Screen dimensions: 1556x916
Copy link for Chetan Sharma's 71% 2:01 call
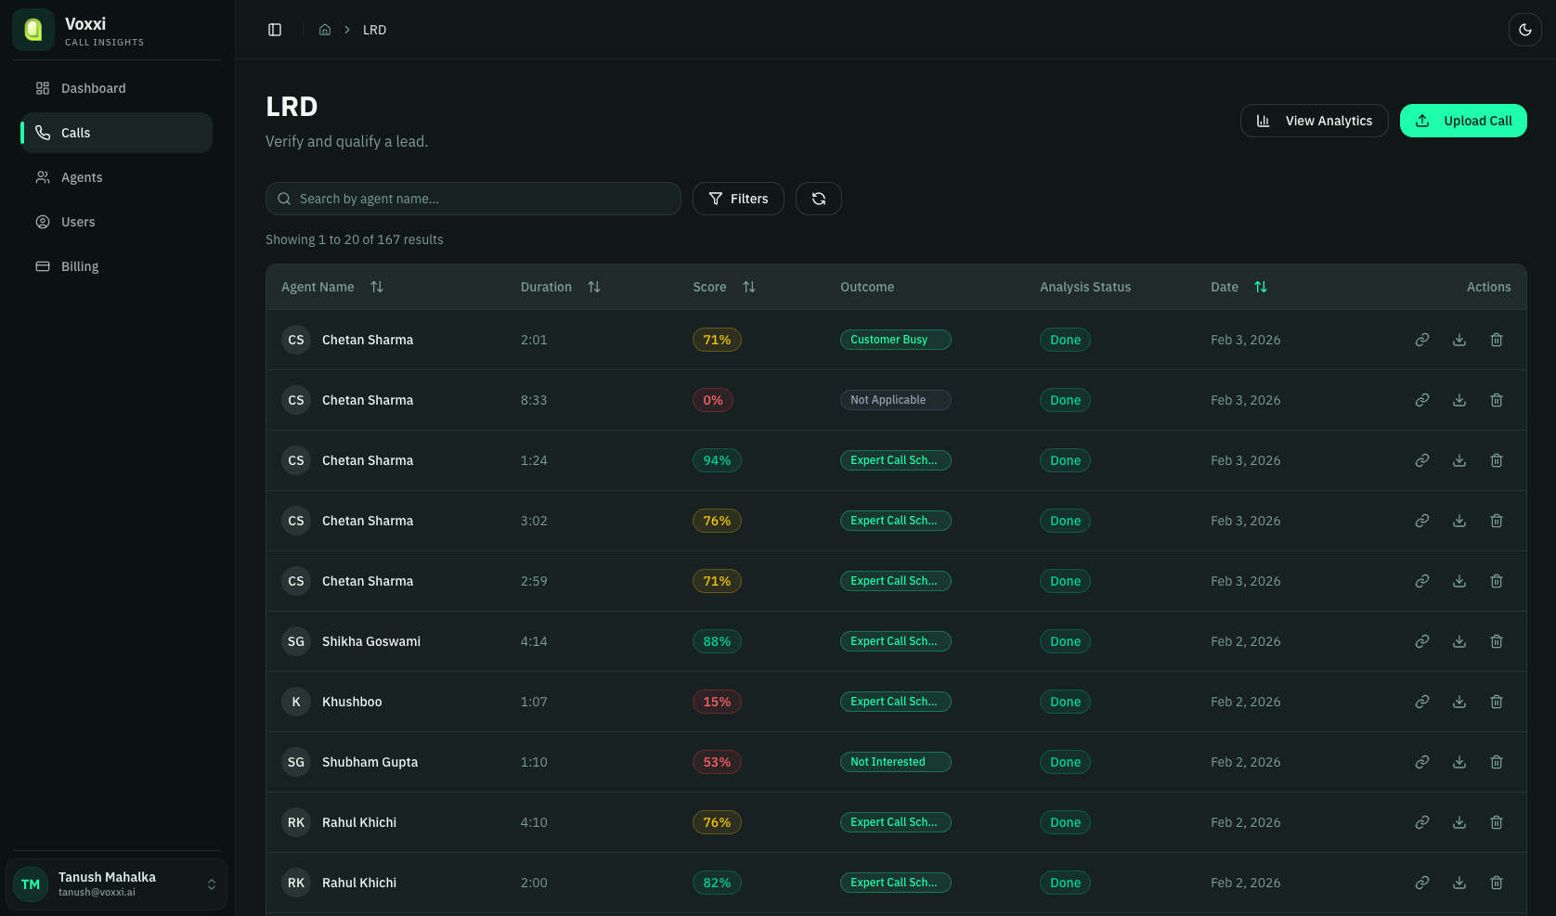(1421, 340)
